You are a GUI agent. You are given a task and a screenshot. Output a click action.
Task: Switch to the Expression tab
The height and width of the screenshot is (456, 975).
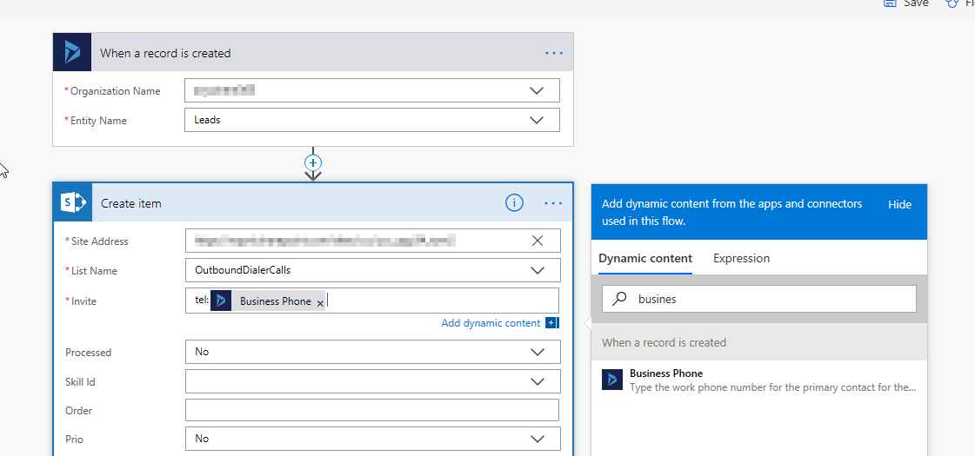tap(741, 259)
